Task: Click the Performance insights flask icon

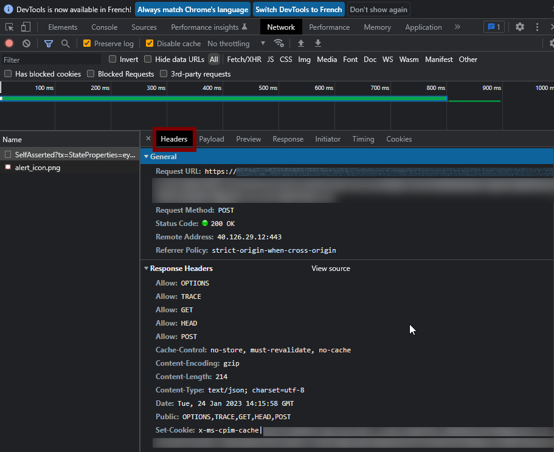Action: (x=244, y=27)
